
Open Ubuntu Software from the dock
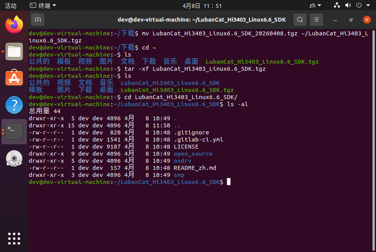[x=14, y=78]
